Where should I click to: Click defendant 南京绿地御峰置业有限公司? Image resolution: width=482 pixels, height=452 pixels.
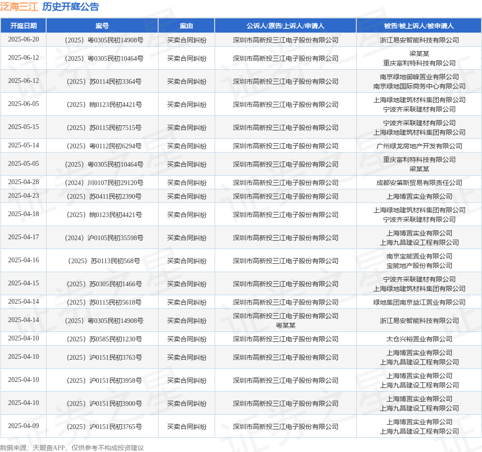point(419,77)
